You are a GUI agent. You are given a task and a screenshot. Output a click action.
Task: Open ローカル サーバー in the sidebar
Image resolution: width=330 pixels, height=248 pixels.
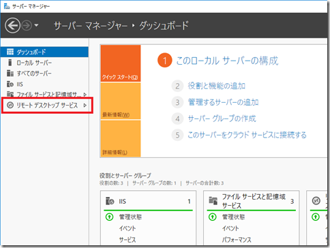44,63
